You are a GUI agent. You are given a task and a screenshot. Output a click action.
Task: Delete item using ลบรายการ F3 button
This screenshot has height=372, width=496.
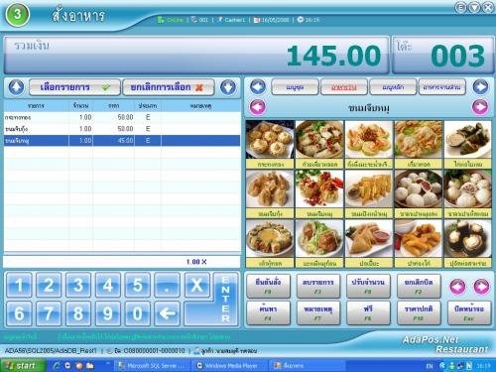318,286
